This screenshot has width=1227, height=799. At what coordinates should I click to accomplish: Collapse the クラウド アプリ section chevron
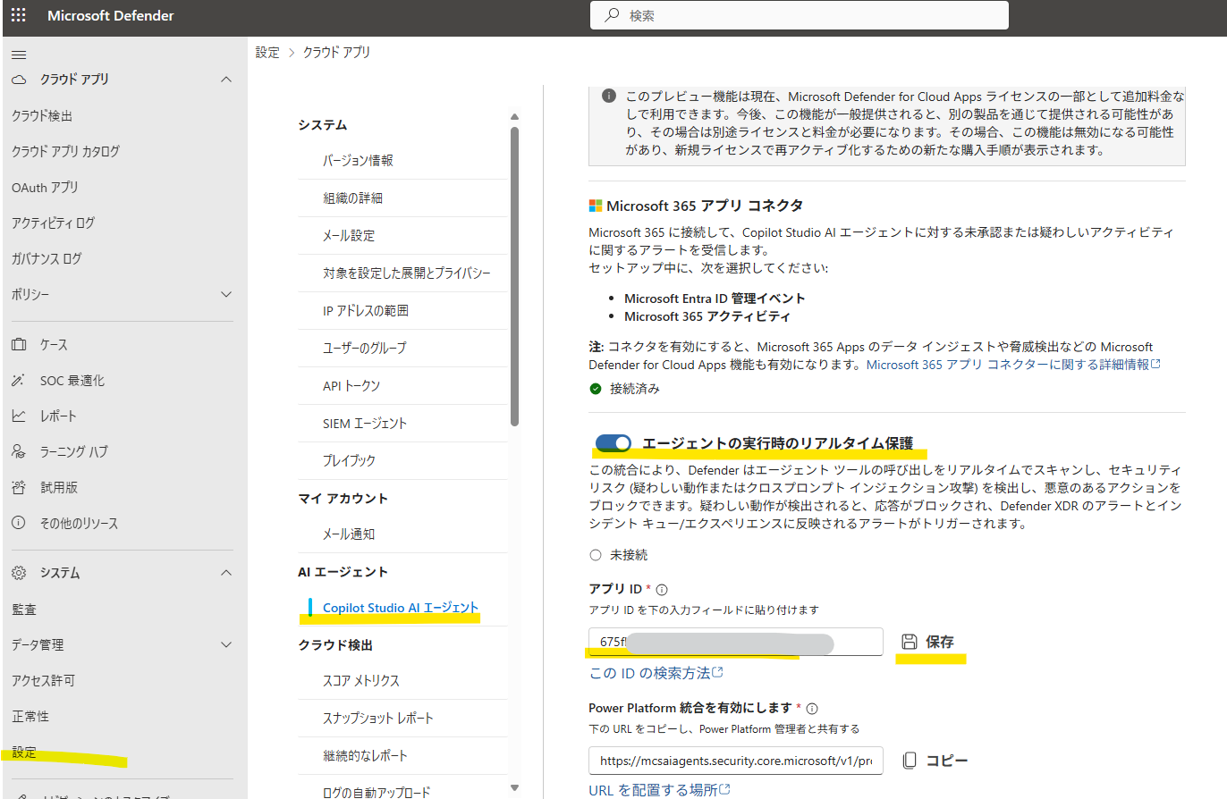[x=226, y=80]
